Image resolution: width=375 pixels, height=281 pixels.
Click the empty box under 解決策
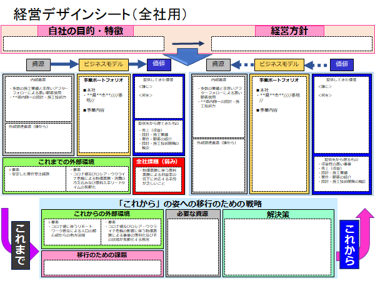[277, 247]
